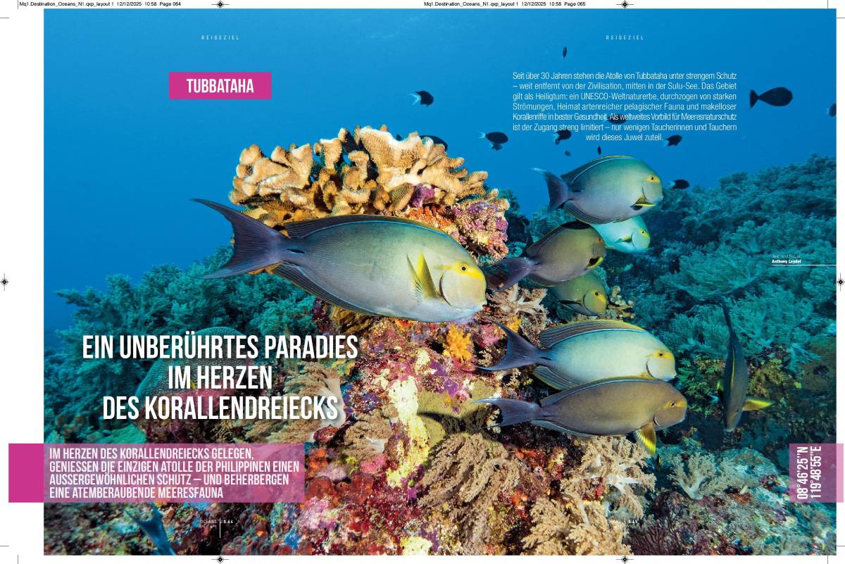845x564 pixels.
Task: Click the left-edge registration crosshair mark
Action: (x=5, y=282)
